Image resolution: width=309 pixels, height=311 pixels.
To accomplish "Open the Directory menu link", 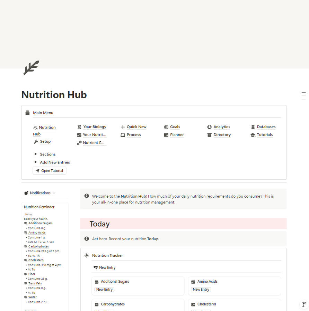I will pyautogui.click(x=222, y=135).
